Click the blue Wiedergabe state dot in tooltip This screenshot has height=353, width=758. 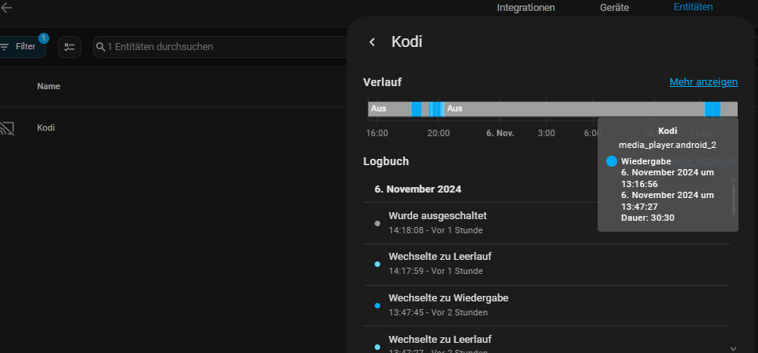612,161
